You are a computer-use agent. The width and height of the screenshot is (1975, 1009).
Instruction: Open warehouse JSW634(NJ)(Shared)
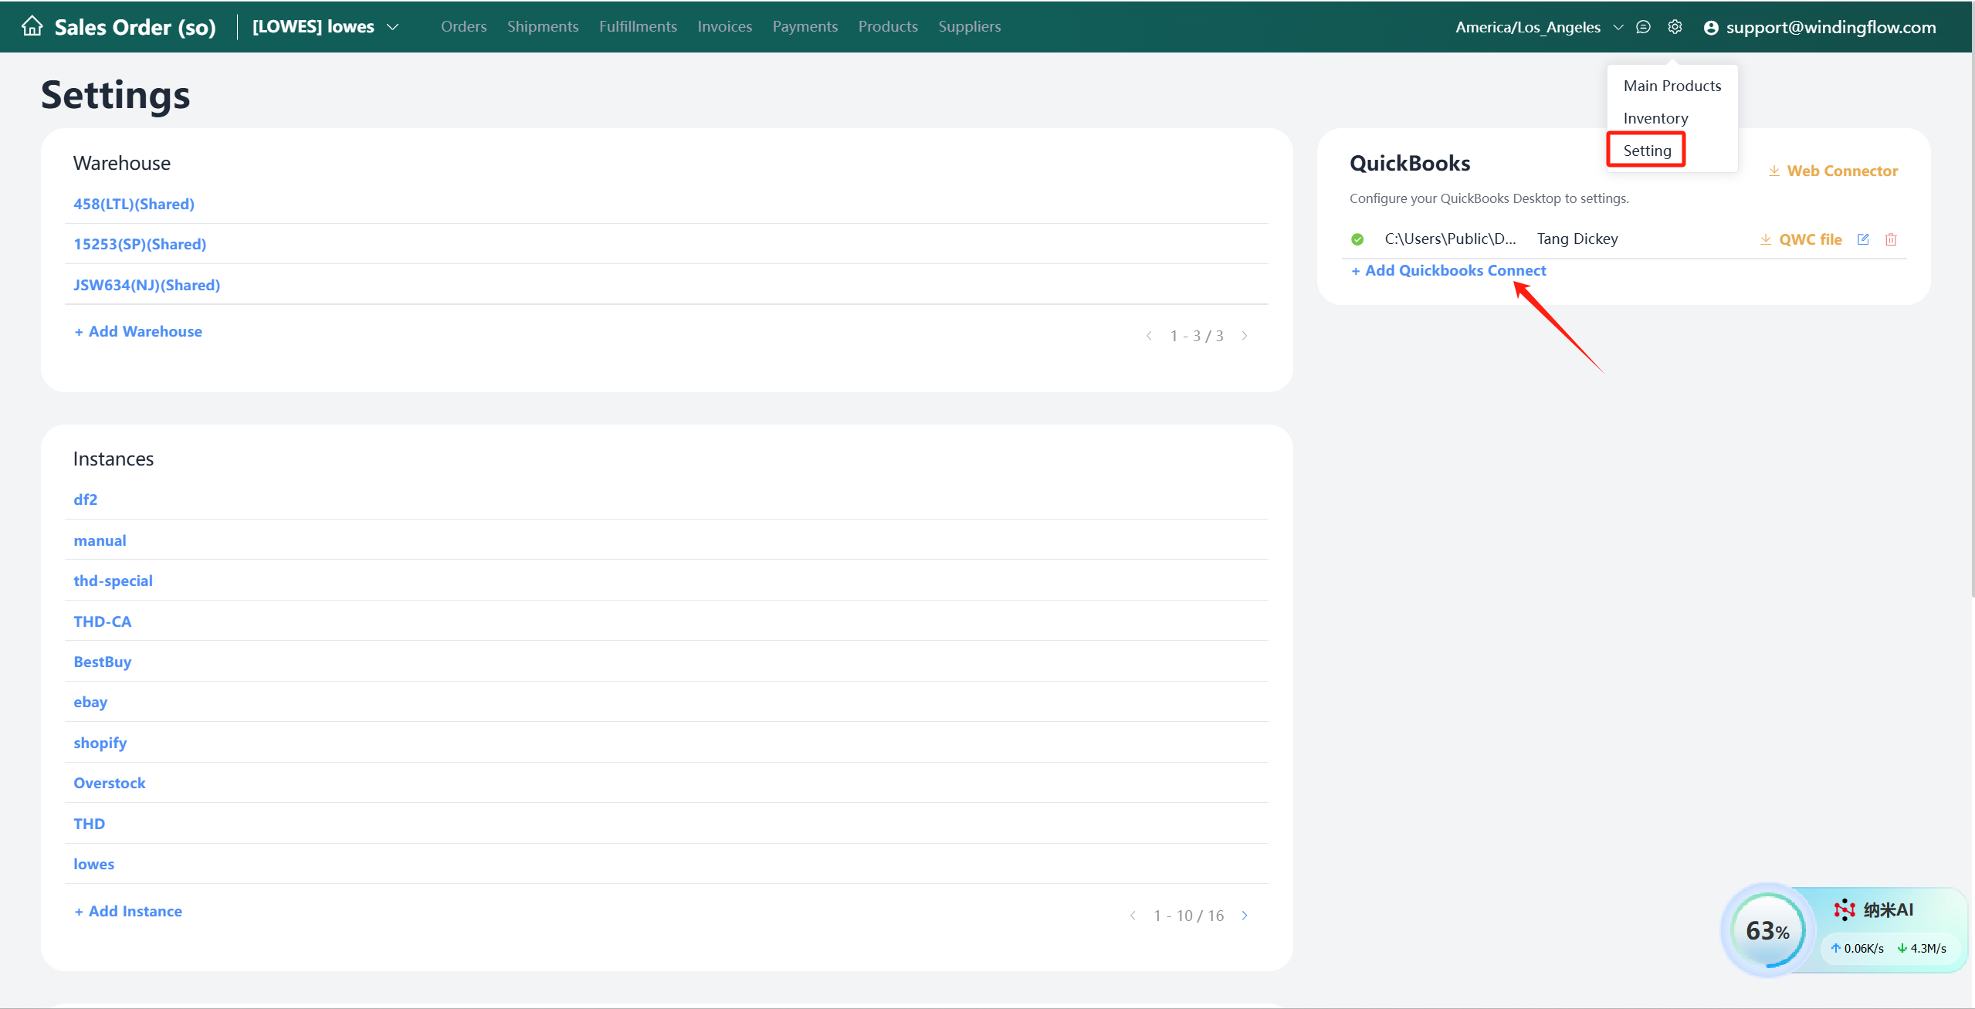coord(147,285)
